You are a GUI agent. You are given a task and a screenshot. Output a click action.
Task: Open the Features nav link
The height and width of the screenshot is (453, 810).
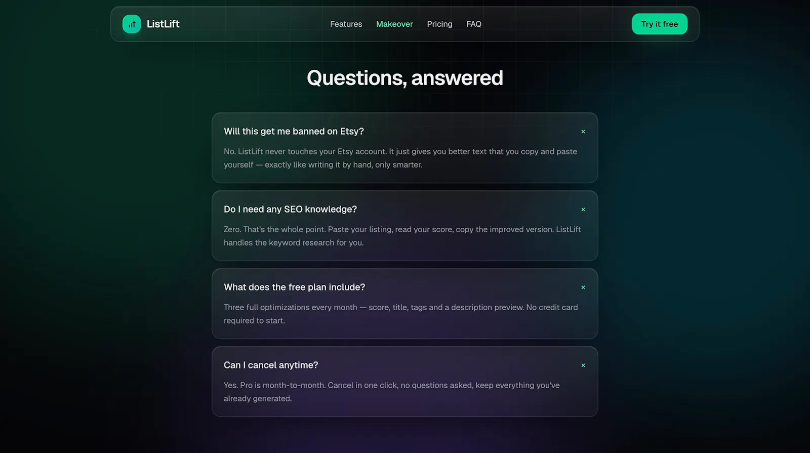[346, 24]
